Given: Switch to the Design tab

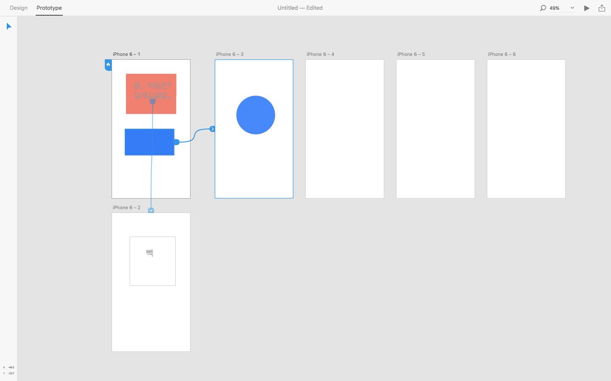Looking at the screenshot, I should [x=19, y=8].
